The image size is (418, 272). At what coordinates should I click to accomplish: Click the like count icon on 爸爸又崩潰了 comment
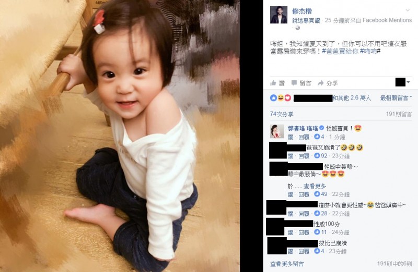317,156
